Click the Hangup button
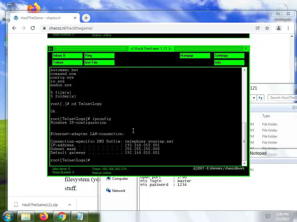The image size is (297, 222). point(195,55)
